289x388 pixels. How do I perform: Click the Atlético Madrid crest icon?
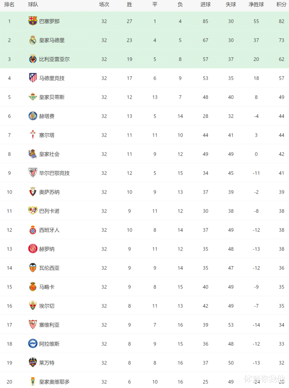[33, 78]
